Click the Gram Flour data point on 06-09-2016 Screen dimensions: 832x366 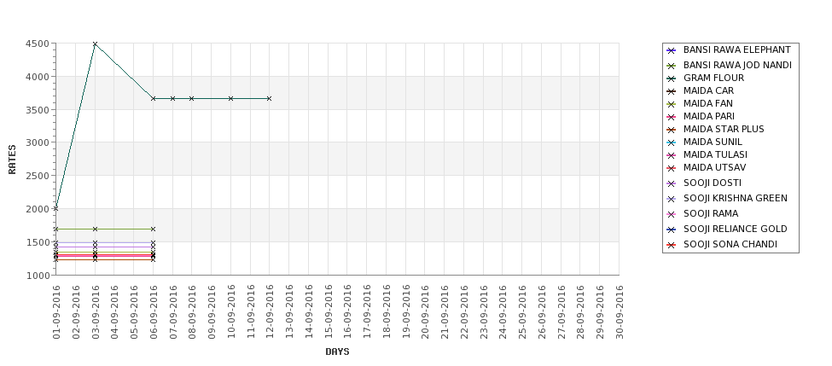point(154,99)
